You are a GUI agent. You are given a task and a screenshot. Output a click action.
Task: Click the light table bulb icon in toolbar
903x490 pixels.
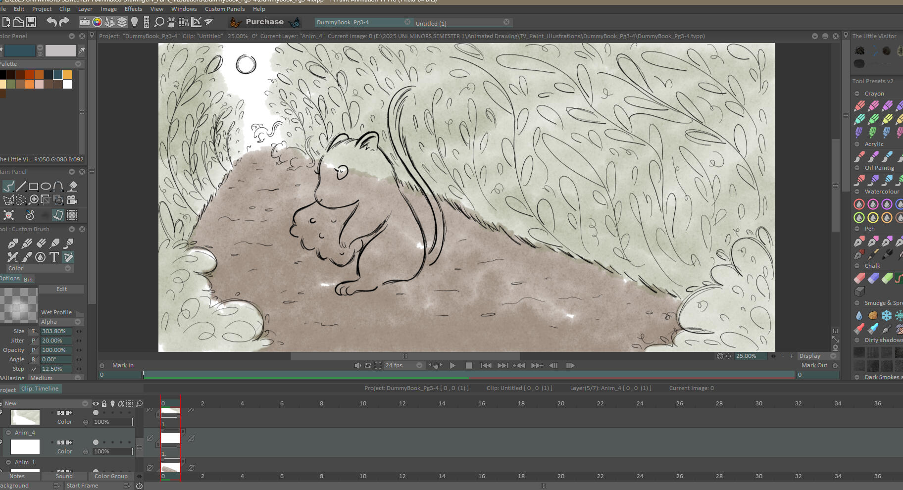click(134, 22)
